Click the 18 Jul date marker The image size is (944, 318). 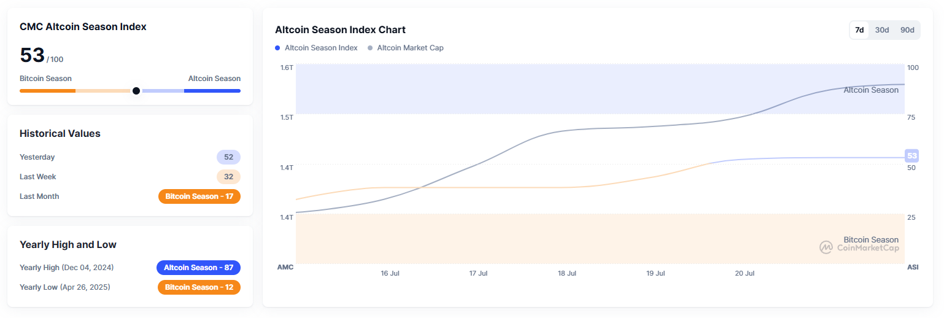coord(567,273)
